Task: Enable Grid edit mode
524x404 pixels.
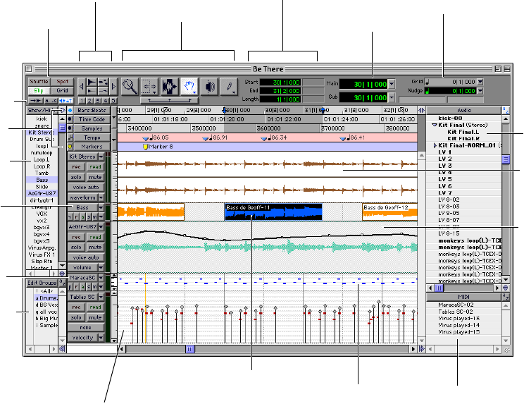Action: (x=62, y=91)
